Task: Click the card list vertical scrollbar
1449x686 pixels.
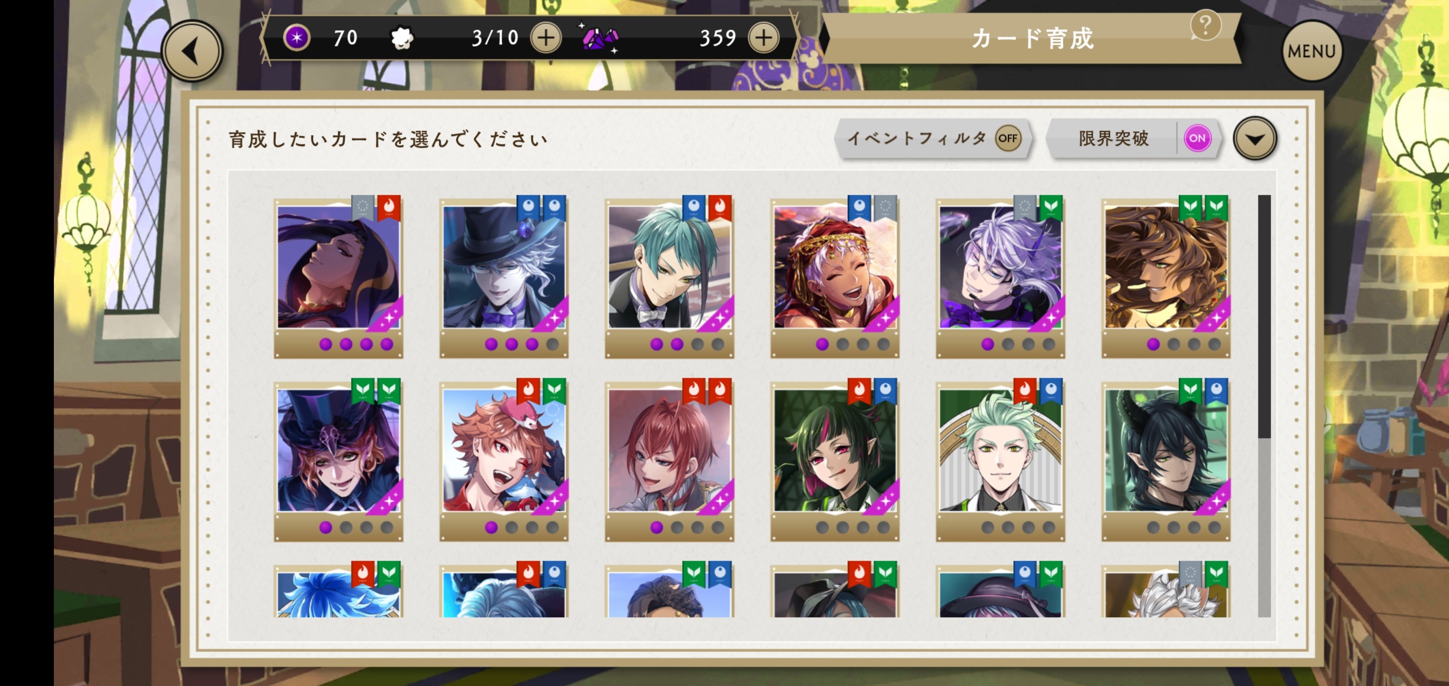Action: [1264, 405]
